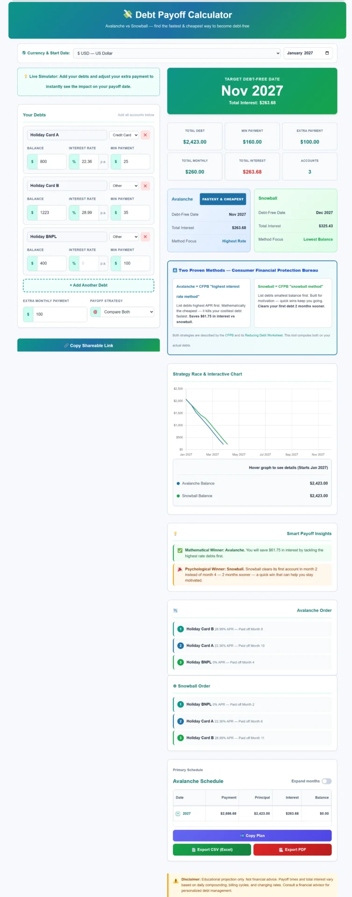Click the Add Another Debt button
The width and height of the screenshot is (352, 897).
[x=89, y=285]
